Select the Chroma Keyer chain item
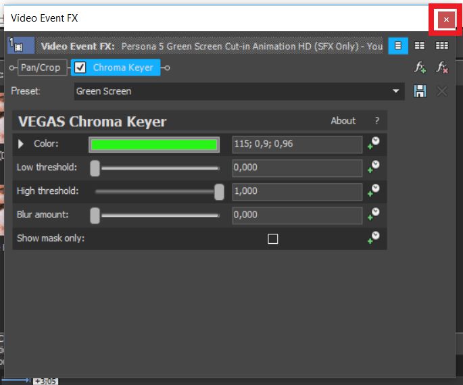463x385 pixels. tap(122, 68)
